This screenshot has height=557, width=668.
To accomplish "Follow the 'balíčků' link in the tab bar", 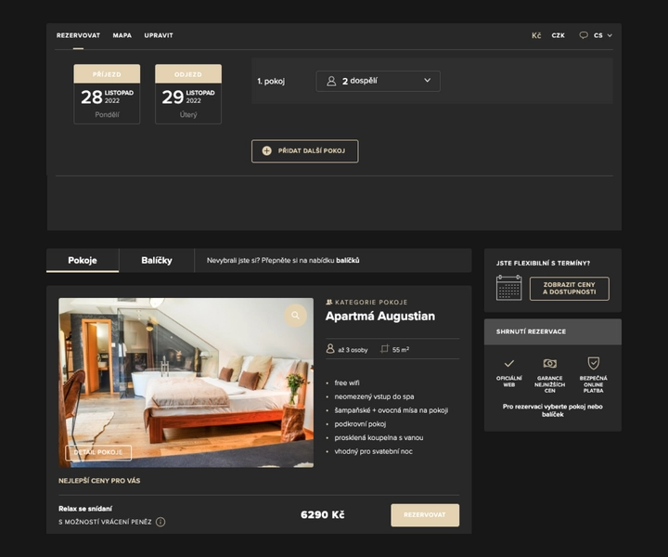I will 347,261.
